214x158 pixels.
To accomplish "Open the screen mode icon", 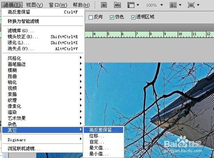I will (191, 5).
